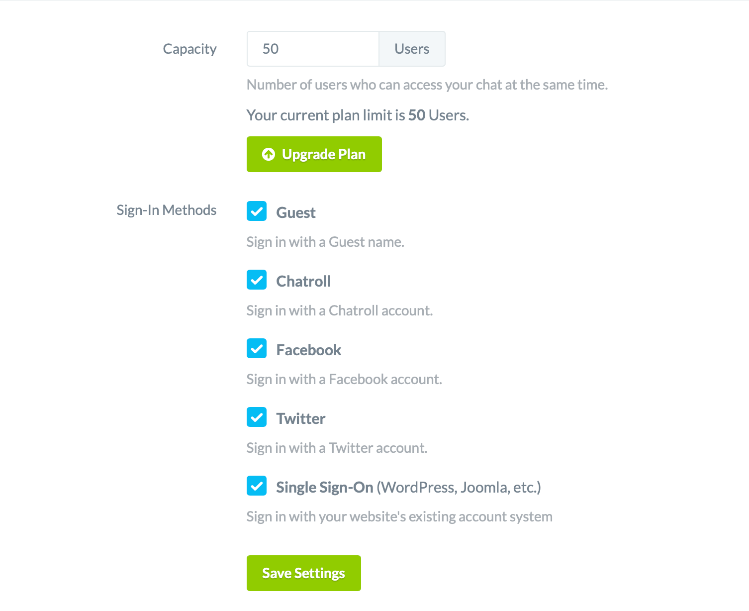Click the Save Settings button
This screenshot has width=749, height=611.
(303, 573)
